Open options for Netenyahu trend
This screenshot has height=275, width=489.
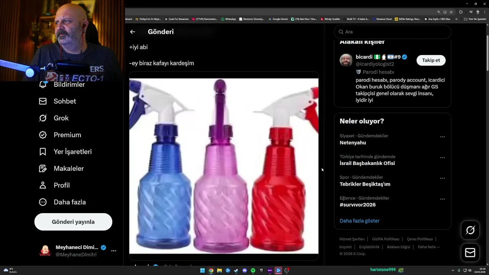[x=442, y=137]
